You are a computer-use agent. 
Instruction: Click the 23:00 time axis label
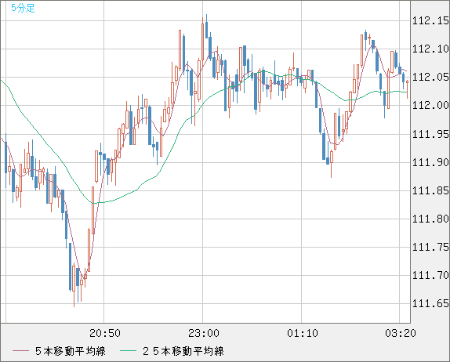click(x=204, y=333)
